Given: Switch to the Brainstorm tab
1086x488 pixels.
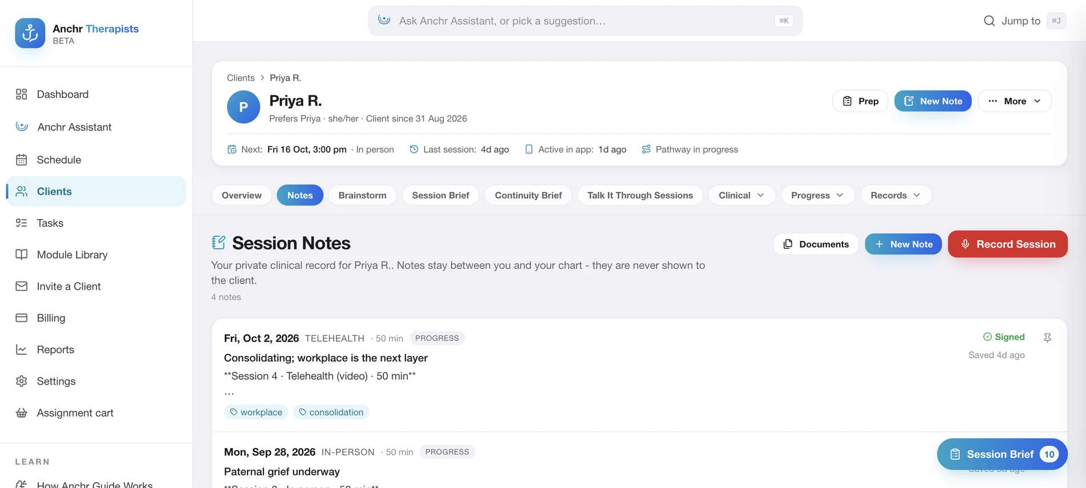Looking at the screenshot, I should tap(362, 195).
